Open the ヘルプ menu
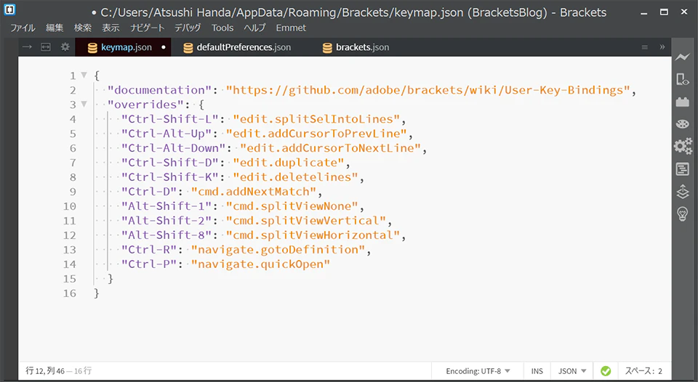 coord(254,28)
